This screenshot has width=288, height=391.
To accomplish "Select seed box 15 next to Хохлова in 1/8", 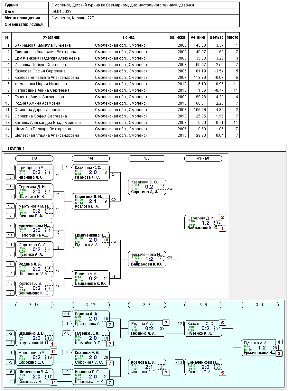I will [x=10, y=284].
